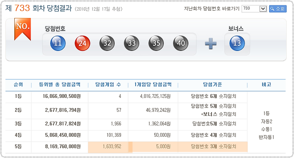The height and width of the screenshot is (158, 294).
Task: Click per-game prize 46,979,242원
Action: tap(158, 110)
